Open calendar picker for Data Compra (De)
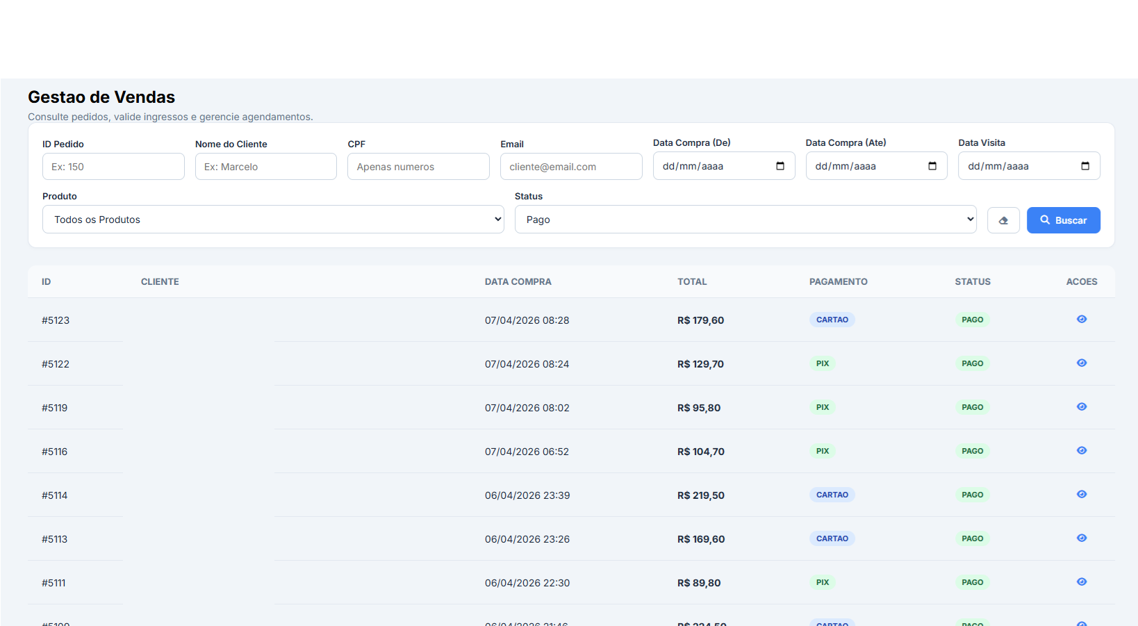This screenshot has width=1138, height=626. (x=780, y=166)
